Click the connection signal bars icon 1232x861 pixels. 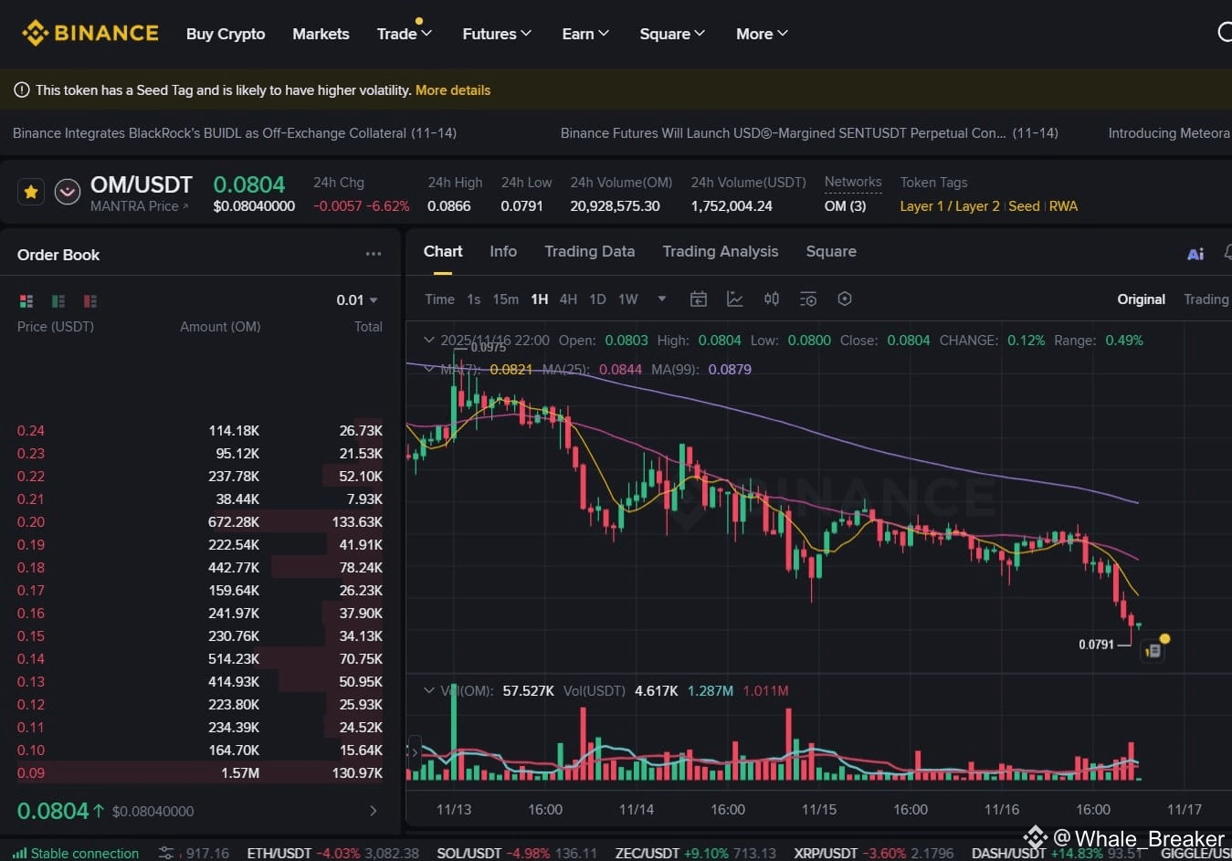point(19,853)
